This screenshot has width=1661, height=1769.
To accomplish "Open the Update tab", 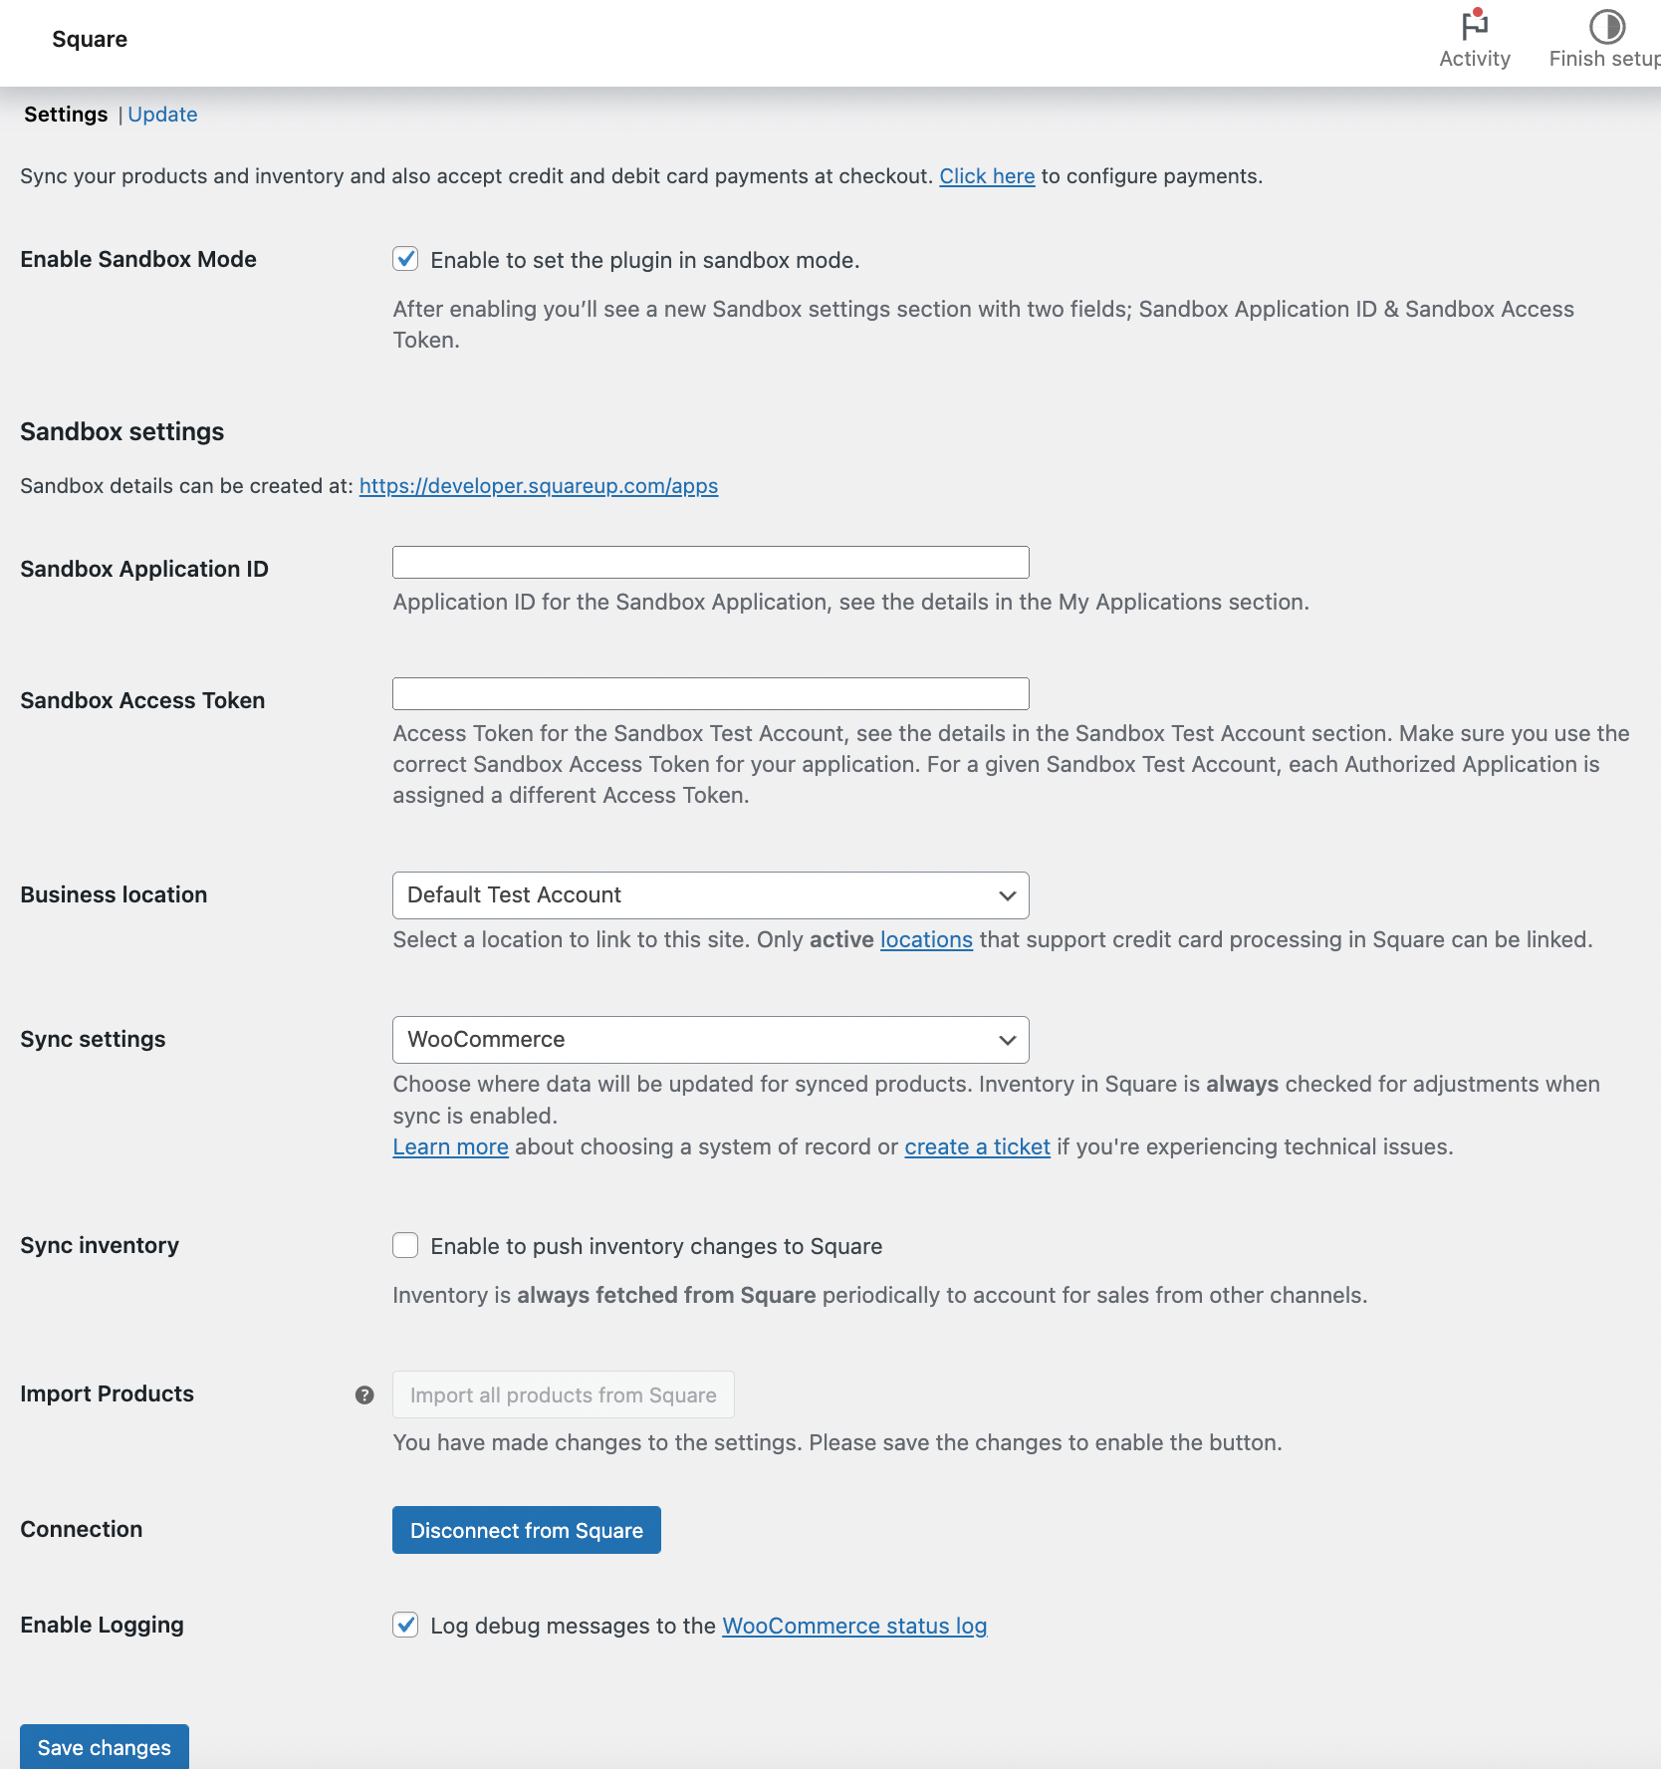I will [x=162, y=114].
